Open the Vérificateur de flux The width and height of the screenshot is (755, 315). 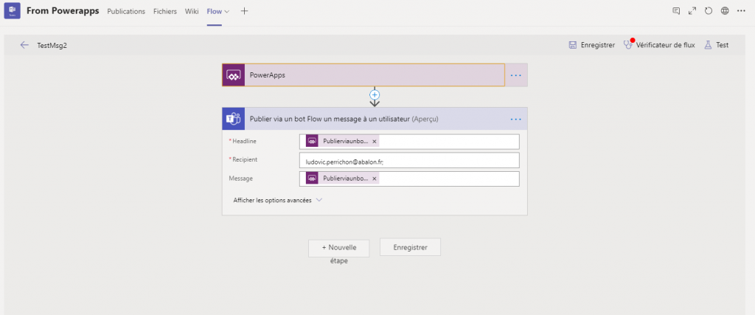659,45
